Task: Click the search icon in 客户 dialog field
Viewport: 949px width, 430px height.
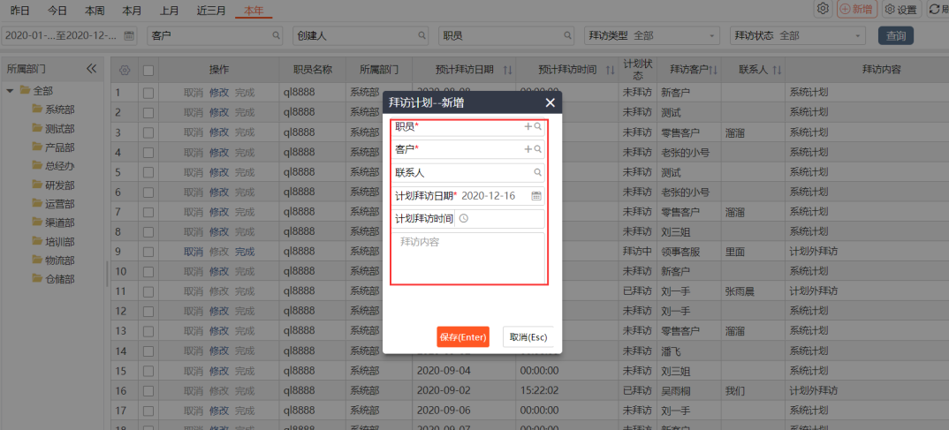Action: pyautogui.click(x=538, y=150)
